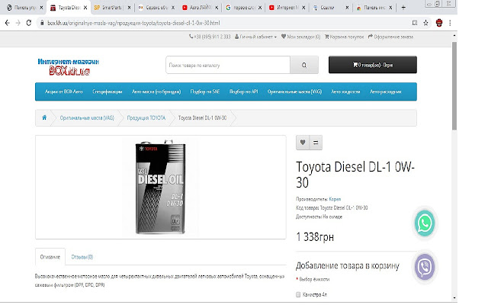Go forward in browser history
488x305 pixels.
coord(18,23)
